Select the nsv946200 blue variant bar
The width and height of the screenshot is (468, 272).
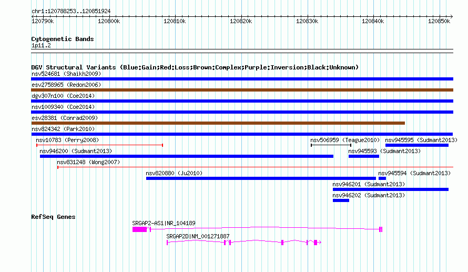[x=187, y=156]
